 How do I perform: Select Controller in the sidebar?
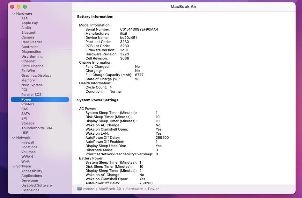(x=29, y=47)
